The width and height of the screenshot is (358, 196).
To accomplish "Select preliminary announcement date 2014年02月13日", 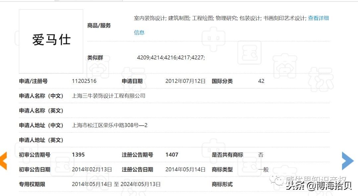I will click(x=92, y=169).
